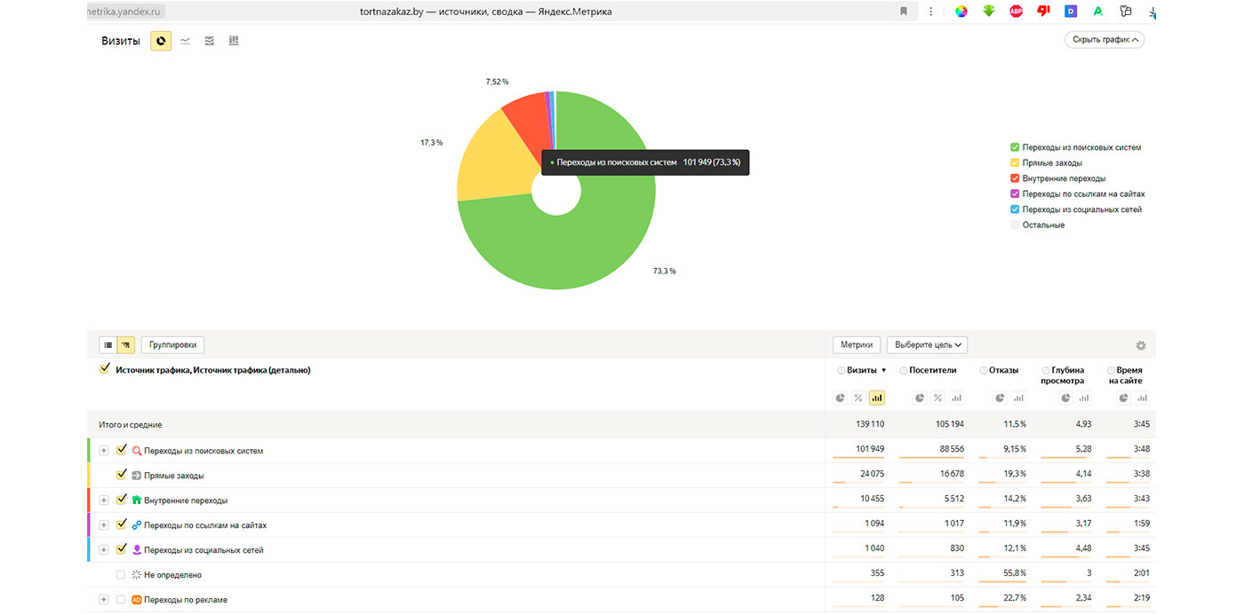Image resolution: width=1244 pixels, height=615 pixels.
Task: Check the Переходы по рекламе row checkbox
Action: (x=121, y=599)
